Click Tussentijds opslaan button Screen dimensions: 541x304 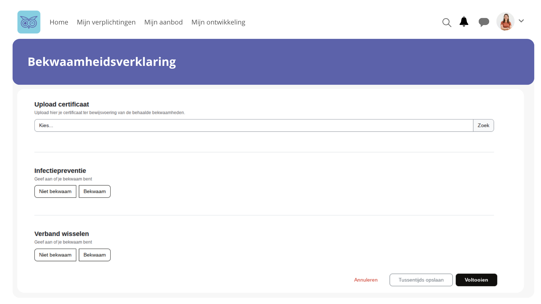click(x=421, y=280)
